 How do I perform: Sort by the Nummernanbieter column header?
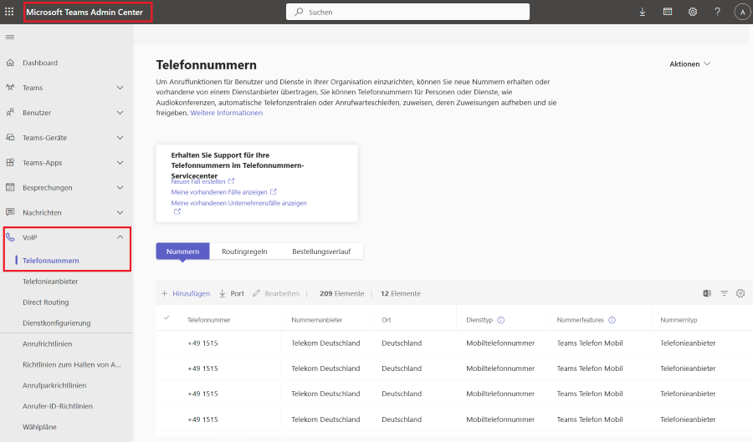click(316, 320)
